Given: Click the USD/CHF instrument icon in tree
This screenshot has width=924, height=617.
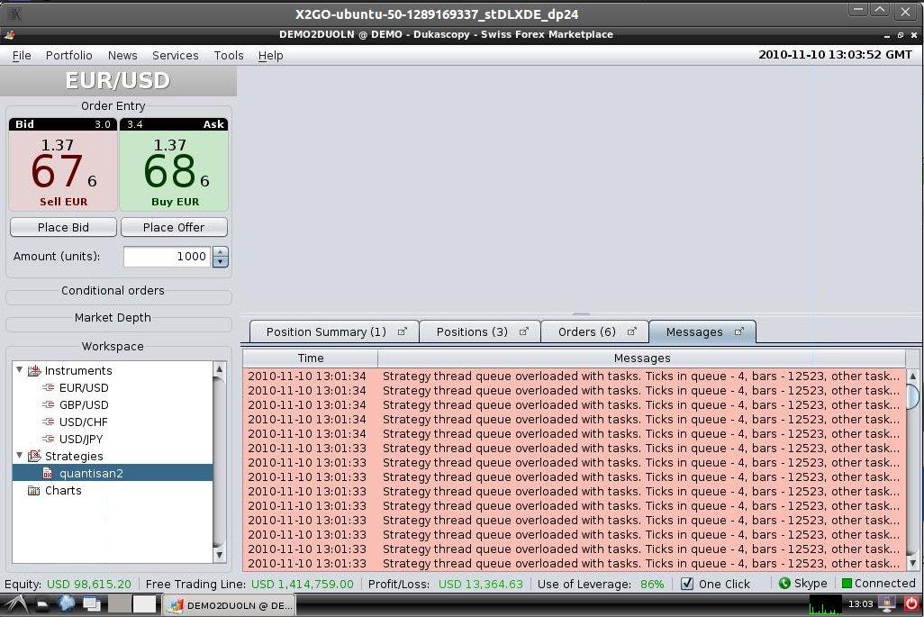Looking at the screenshot, I should click(49, 422).
